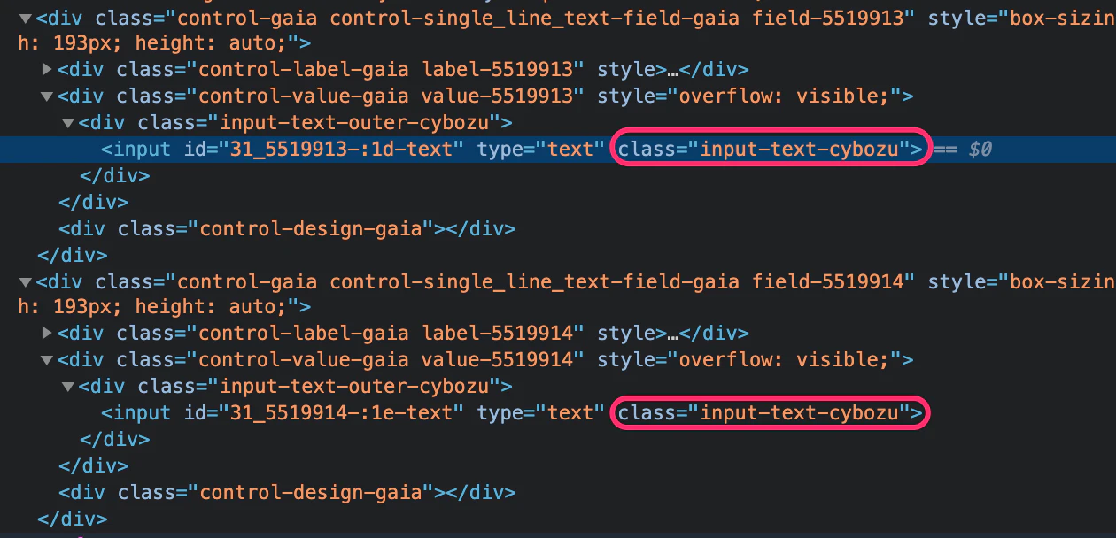Click the type="text" attribute on the 1e-text input
Viewport: 1116px width, 538px height.
535,412
